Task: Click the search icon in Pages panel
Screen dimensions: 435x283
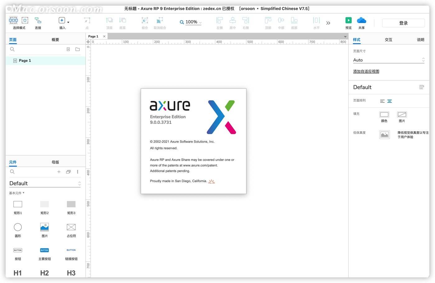Action: [x=12, y=49]
